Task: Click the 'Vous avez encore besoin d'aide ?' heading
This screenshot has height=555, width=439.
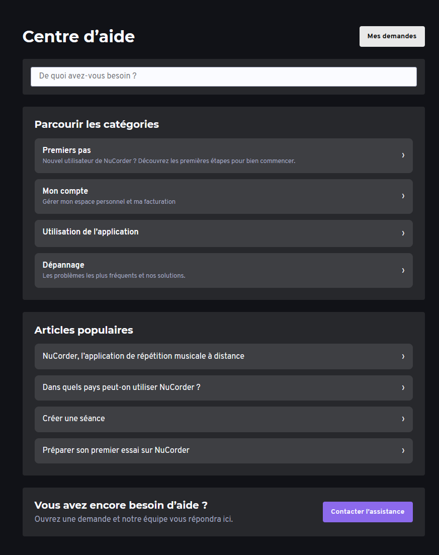Action: (x=121, y=505)
